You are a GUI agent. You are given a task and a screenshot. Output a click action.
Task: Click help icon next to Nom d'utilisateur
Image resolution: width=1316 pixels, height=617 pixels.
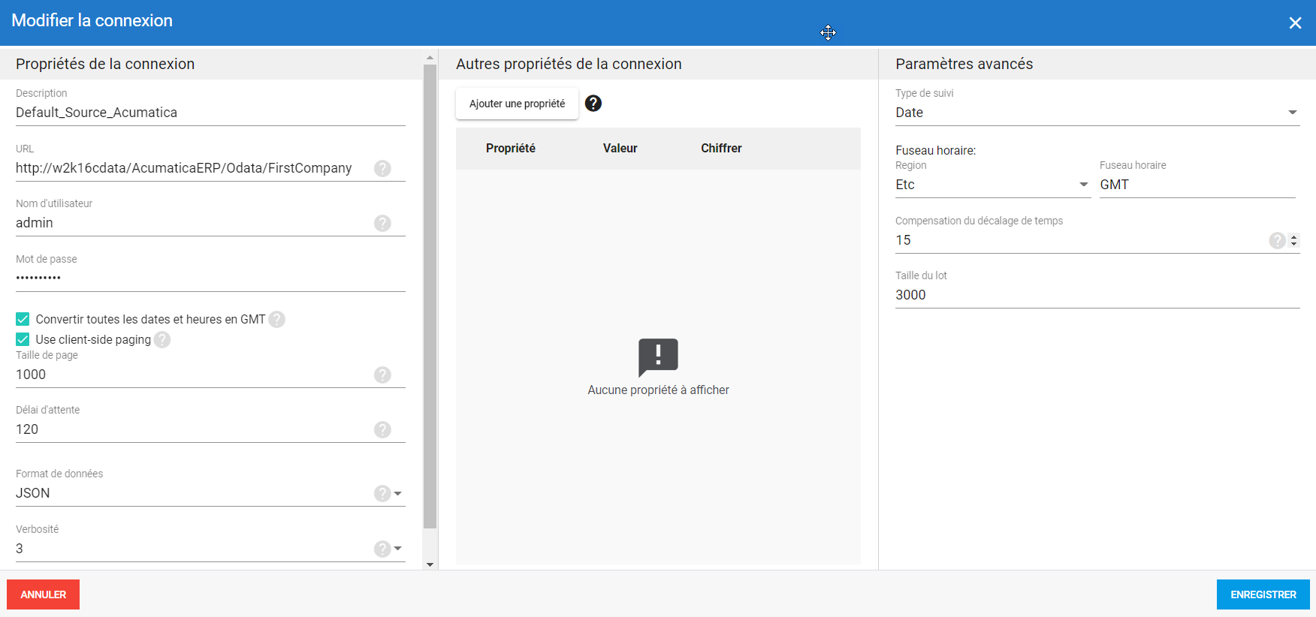click(x=382, y=223)
